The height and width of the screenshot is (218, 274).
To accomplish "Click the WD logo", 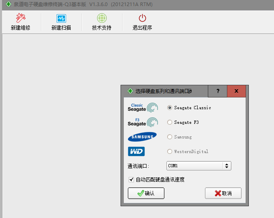I will pyautogui.click(x=136, y=151).
